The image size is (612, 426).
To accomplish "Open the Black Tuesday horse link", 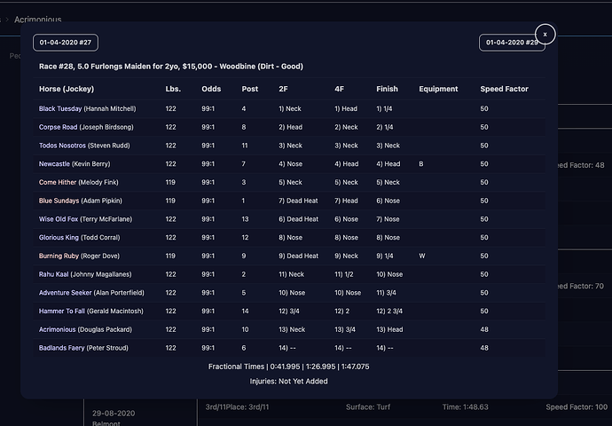I will coord(59,108).
